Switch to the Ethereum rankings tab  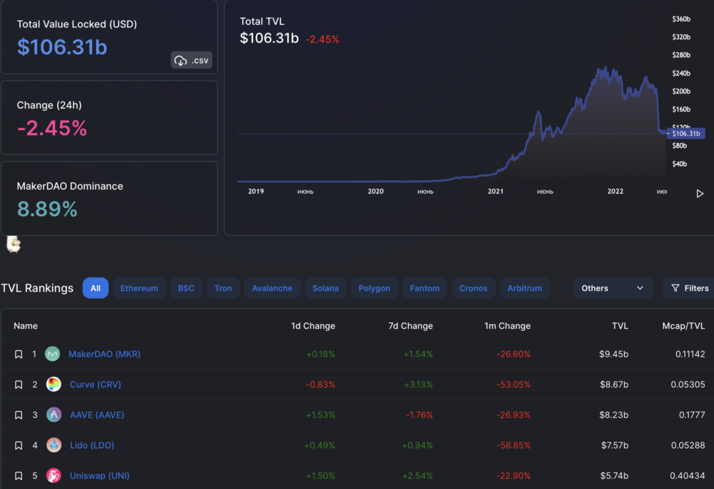point(139,288)
